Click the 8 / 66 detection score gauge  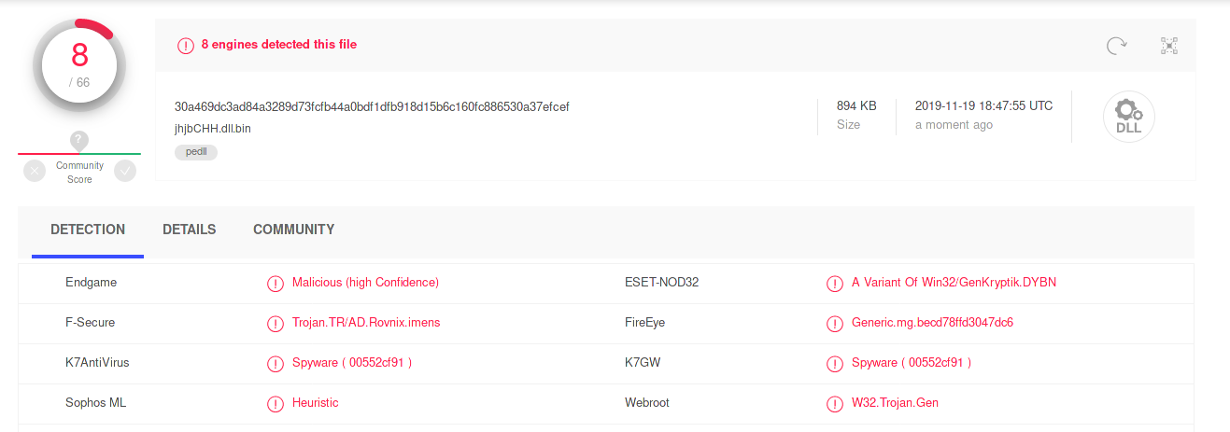click(79, 64)
